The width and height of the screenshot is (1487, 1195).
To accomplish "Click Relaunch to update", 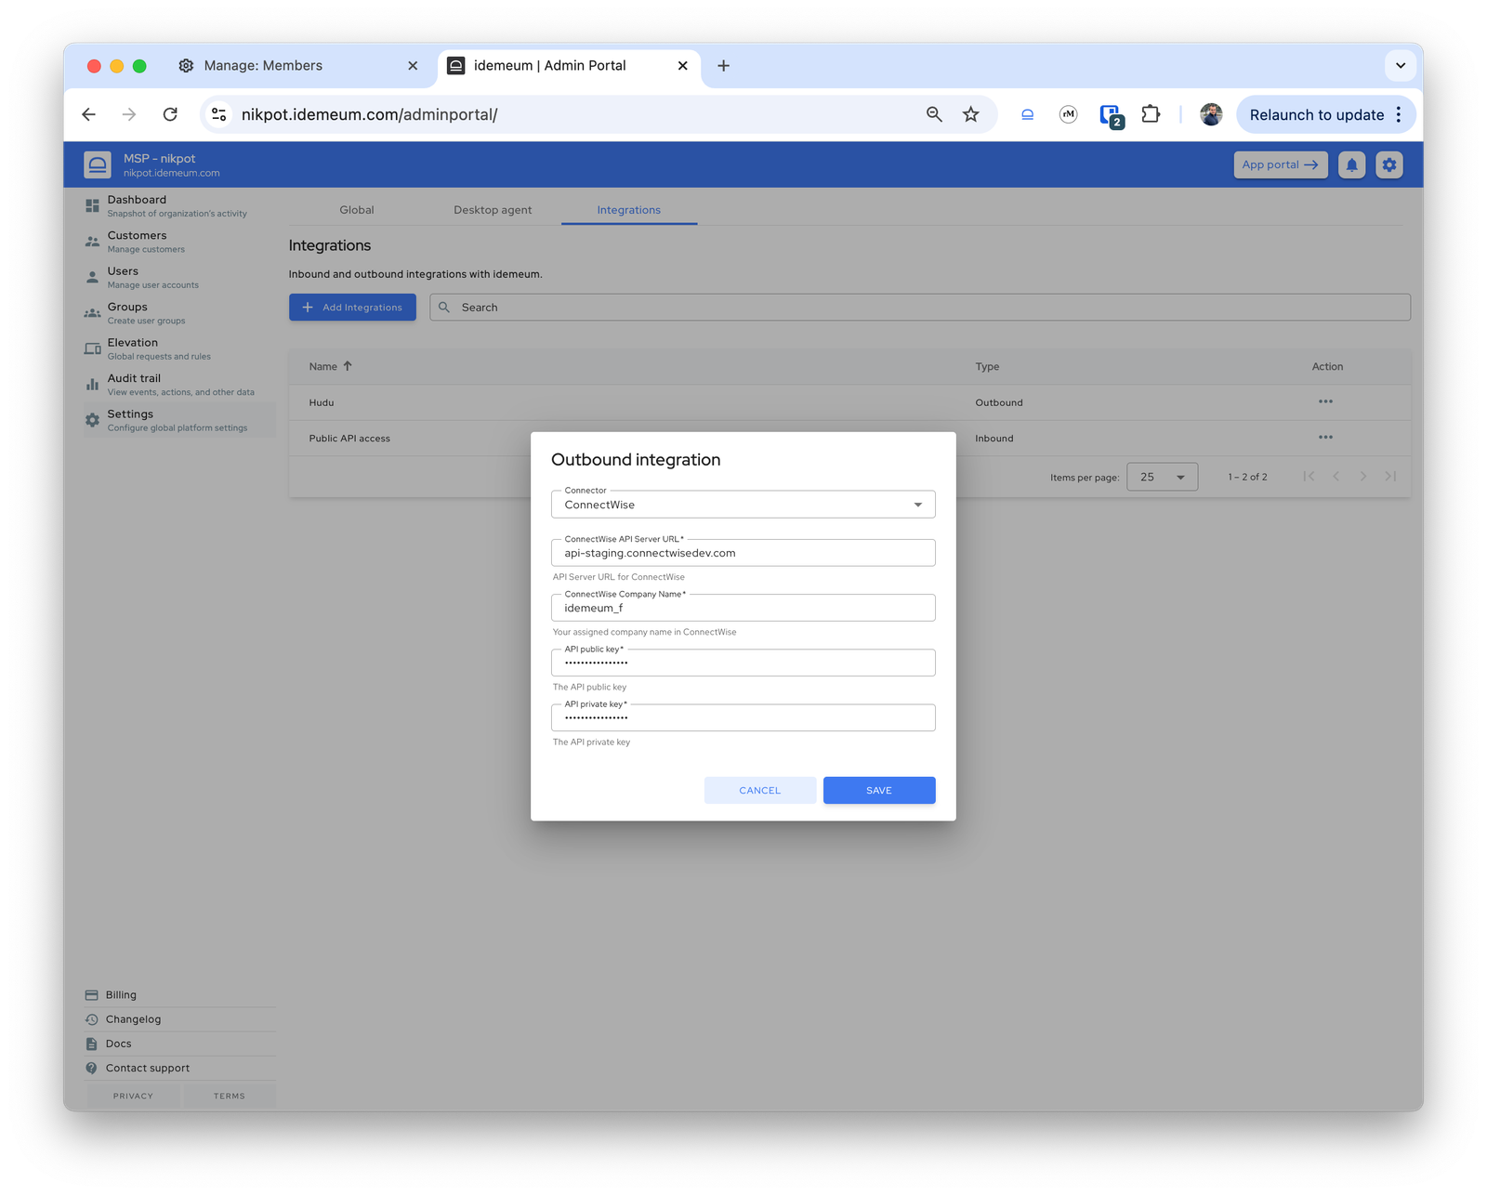I will (1315, 114).
